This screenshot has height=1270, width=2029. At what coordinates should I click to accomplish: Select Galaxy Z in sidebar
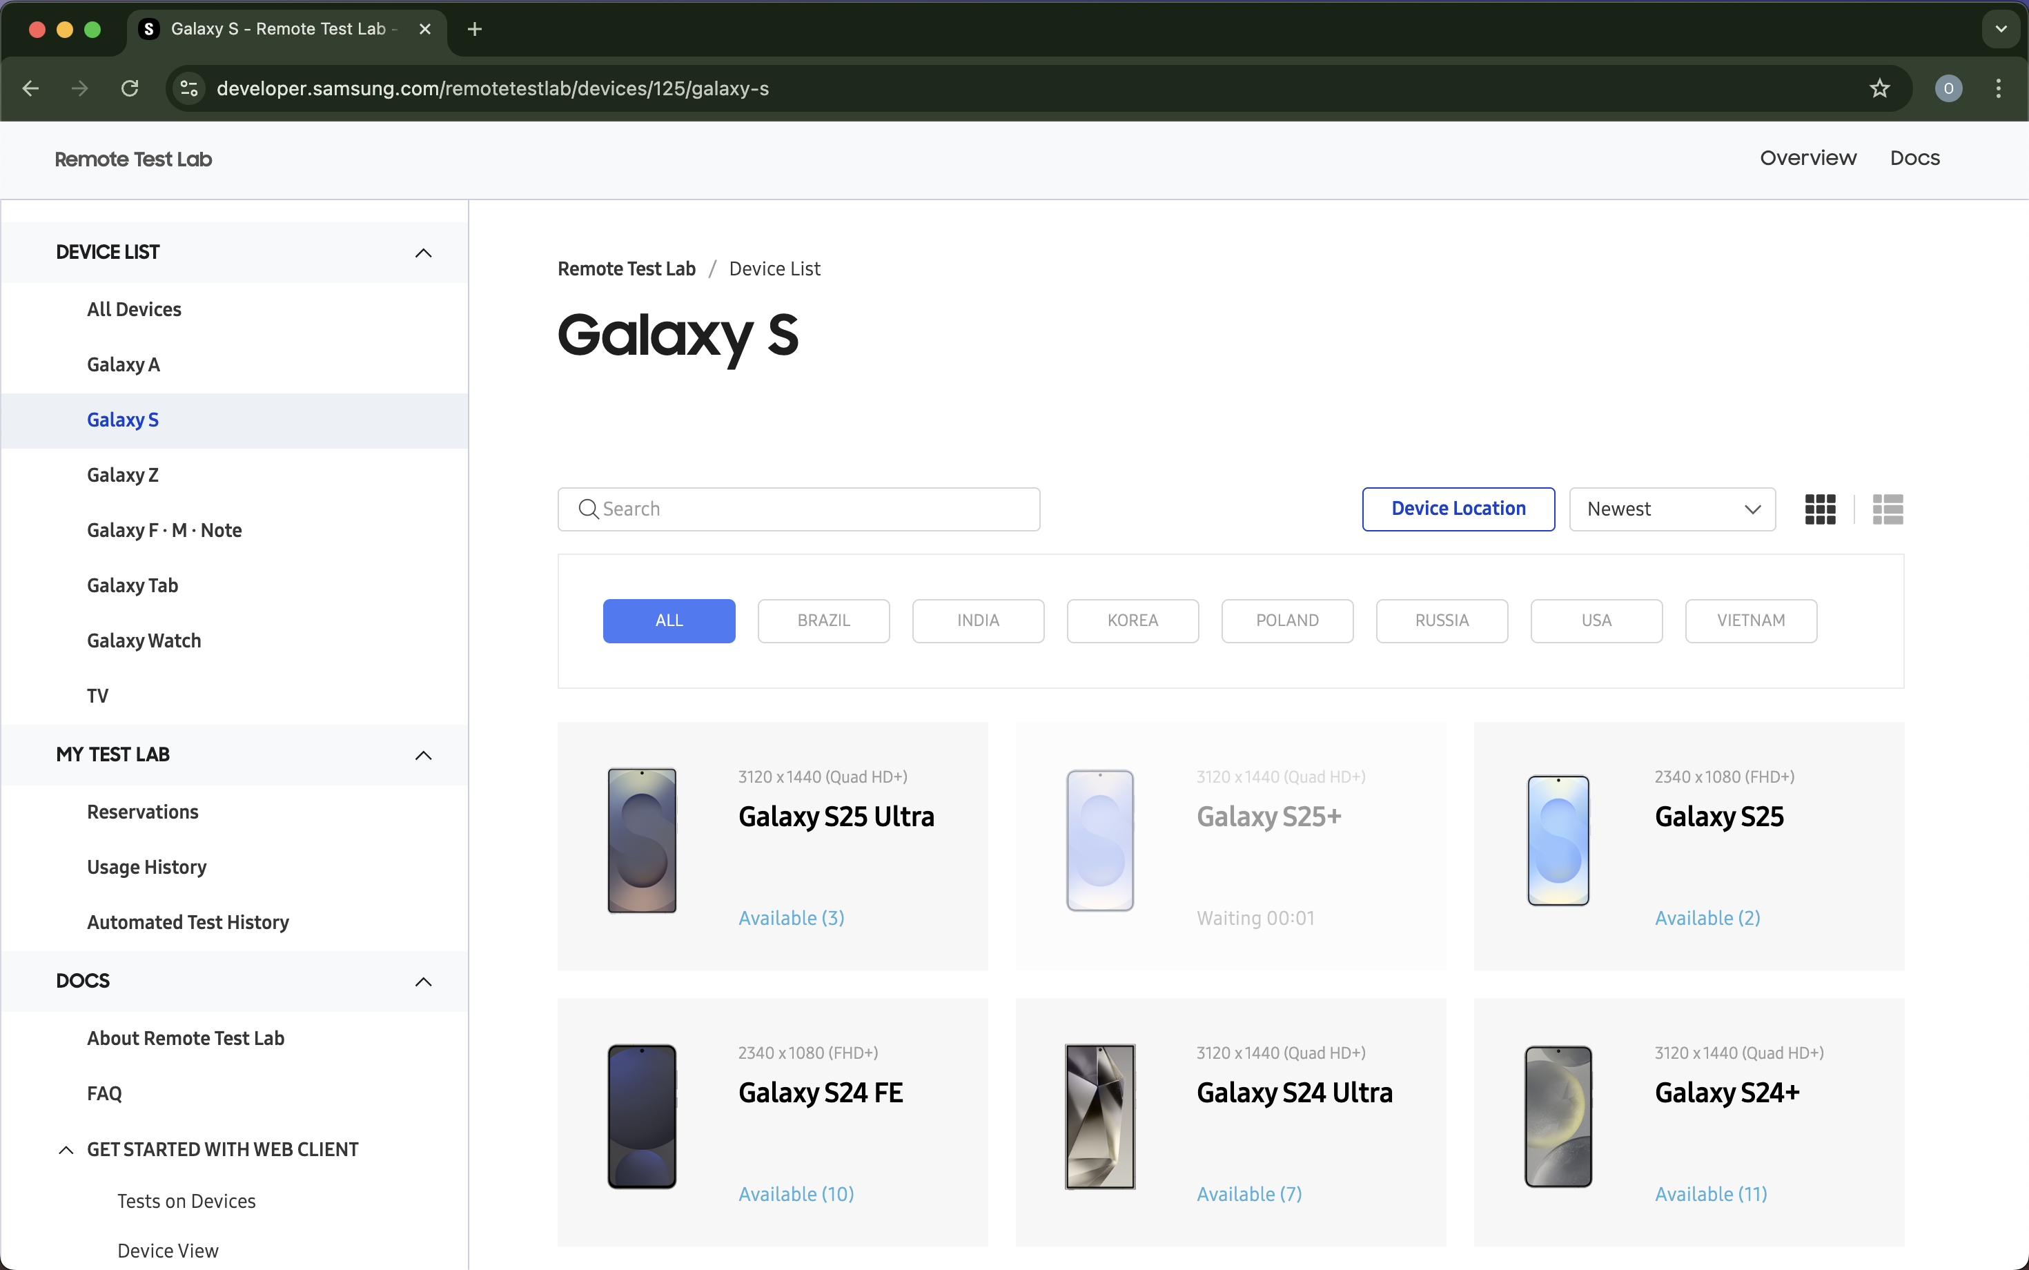123,476
